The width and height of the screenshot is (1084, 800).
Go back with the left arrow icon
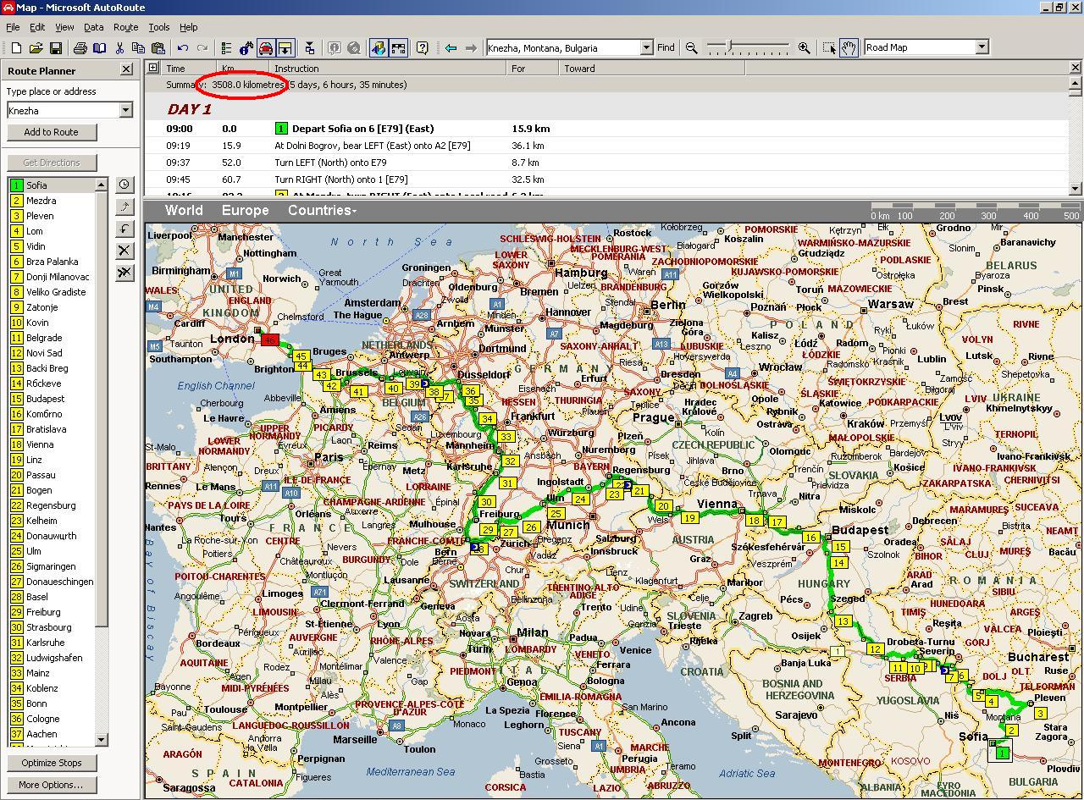451,48
